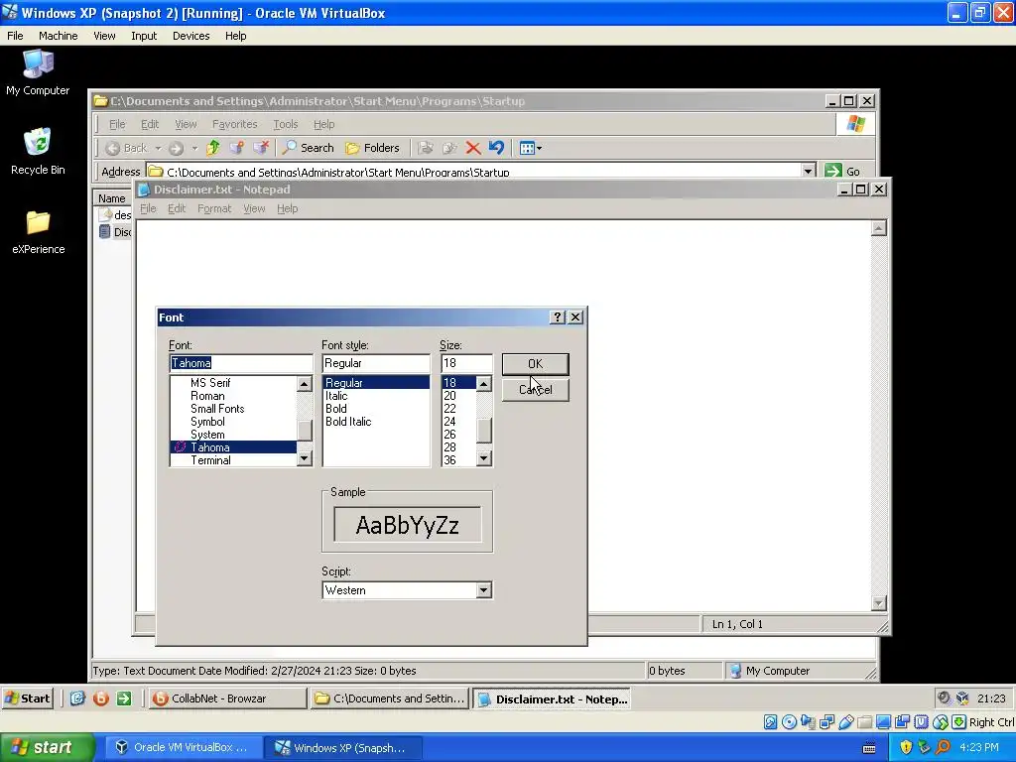Click the font list scrollbar thumb

click(x=304, y=430)
